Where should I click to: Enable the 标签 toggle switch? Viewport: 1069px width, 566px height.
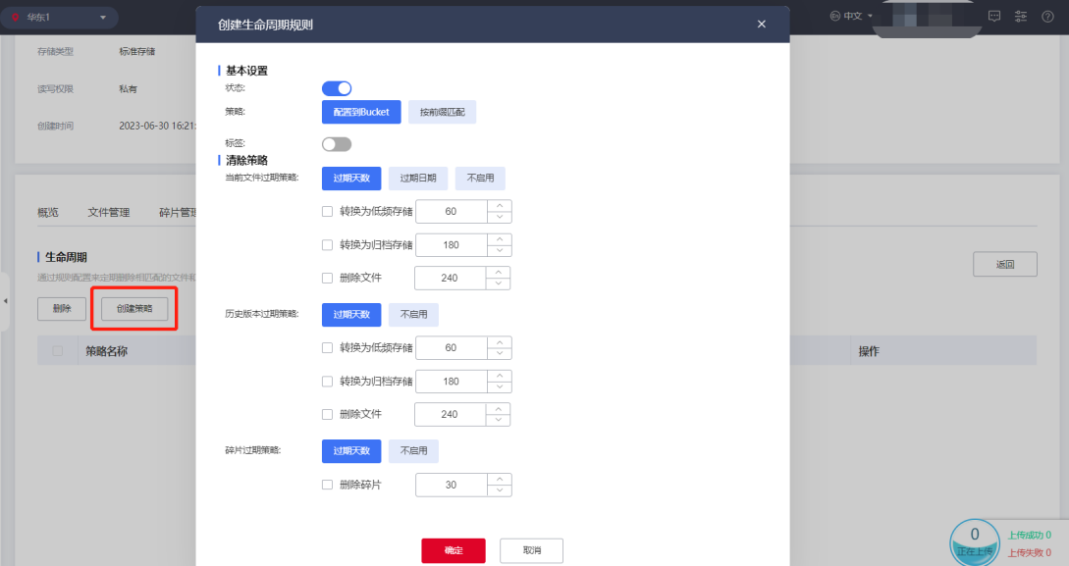[337, 144]
